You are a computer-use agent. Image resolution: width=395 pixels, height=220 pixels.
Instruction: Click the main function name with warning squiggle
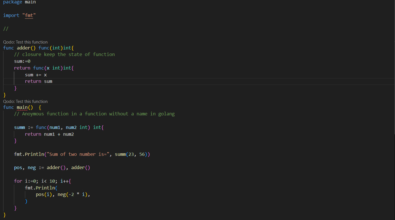click(x=23, y=107)
